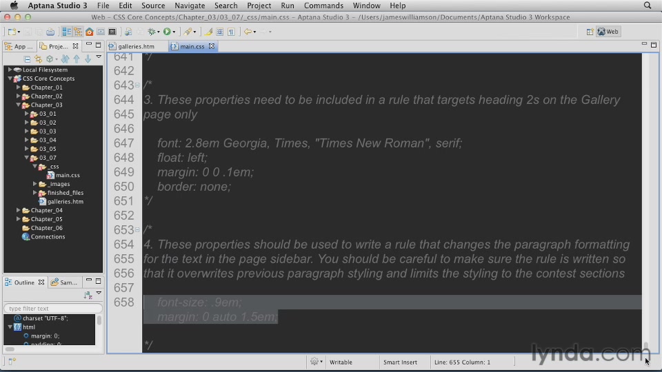Switch to the App Explorer tab
Image resolution: width=662 pixels, height=372 pixels.
pos(19,46)
